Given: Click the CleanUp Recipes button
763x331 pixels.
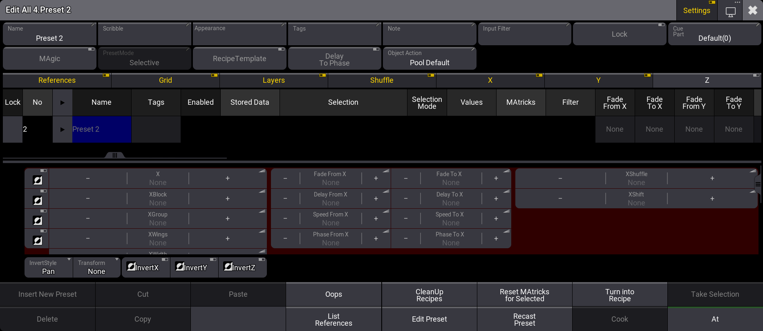Looking at the screenshot, I should click(x=429, y=295).
